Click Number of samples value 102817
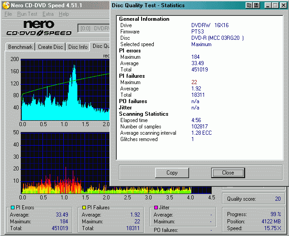The width and height of the screenshot is (289, 236). [x=199, y=127]
